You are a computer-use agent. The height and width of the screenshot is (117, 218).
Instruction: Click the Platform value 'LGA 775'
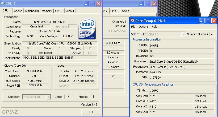182,72
